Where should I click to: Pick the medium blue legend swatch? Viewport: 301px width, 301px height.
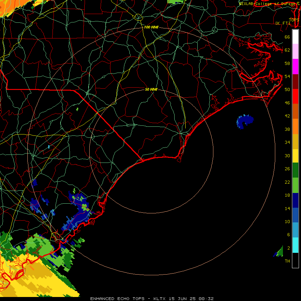coord(295,215)
